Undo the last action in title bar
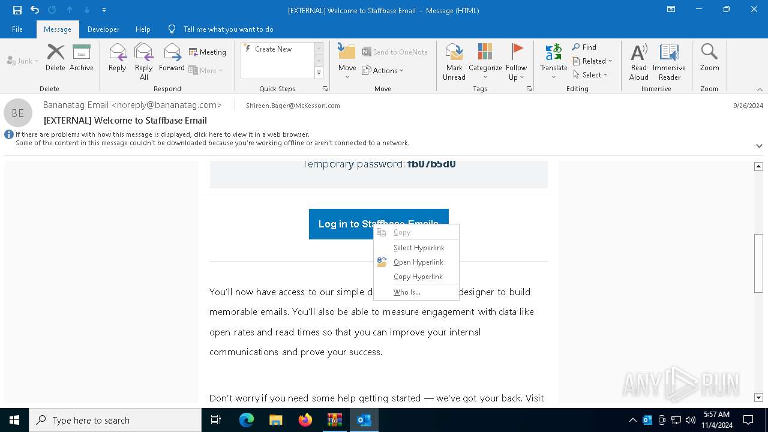This screenshot has width=768, height=432. tap(35, 10)
